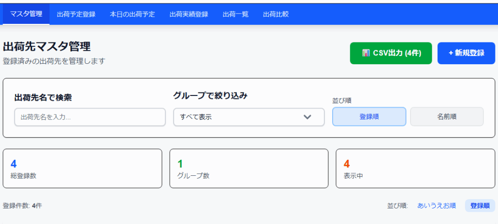
Task: Sort by あいうえお順 link
Action: point(436,205)
